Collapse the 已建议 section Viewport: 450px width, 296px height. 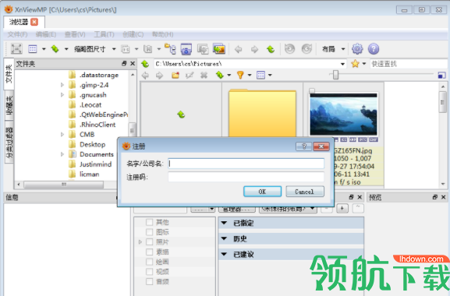coord(224,254)
